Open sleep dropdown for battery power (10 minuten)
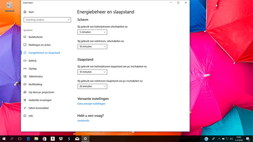The image size is (253, 142). coord(92,72)
